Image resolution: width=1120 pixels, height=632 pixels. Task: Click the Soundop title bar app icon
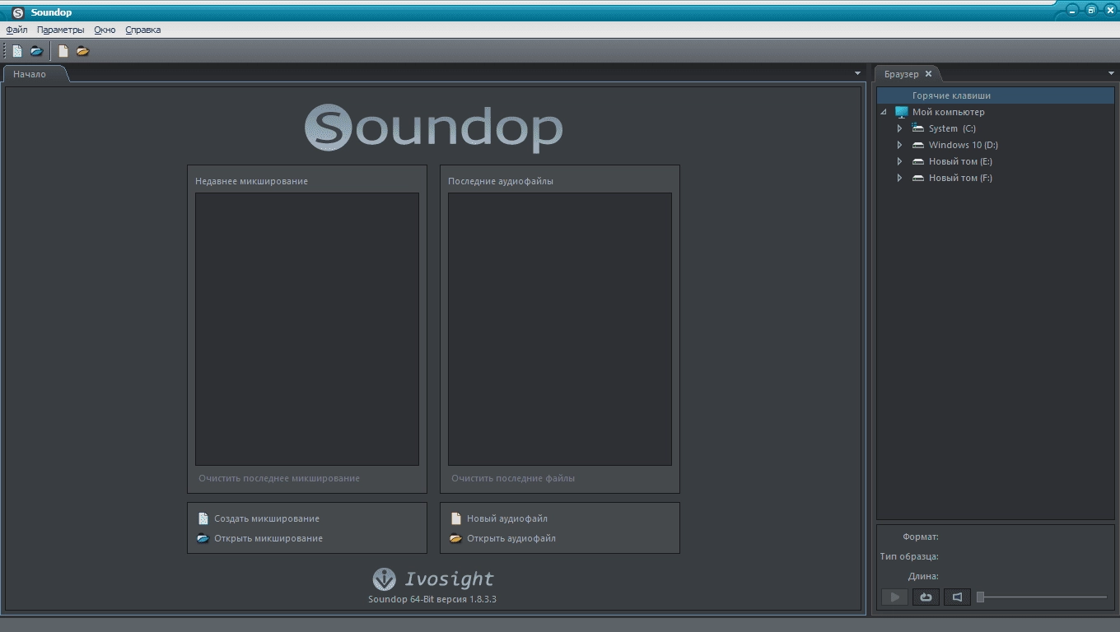(18, 12)
